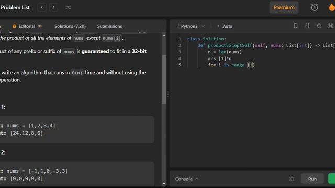The height and width of the screenshot is (188, 335).
Task: Open the streak flame icon
Action: [x=332, y=7]
